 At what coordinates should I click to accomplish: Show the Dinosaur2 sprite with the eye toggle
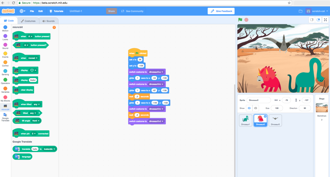(x=249, y=108)
